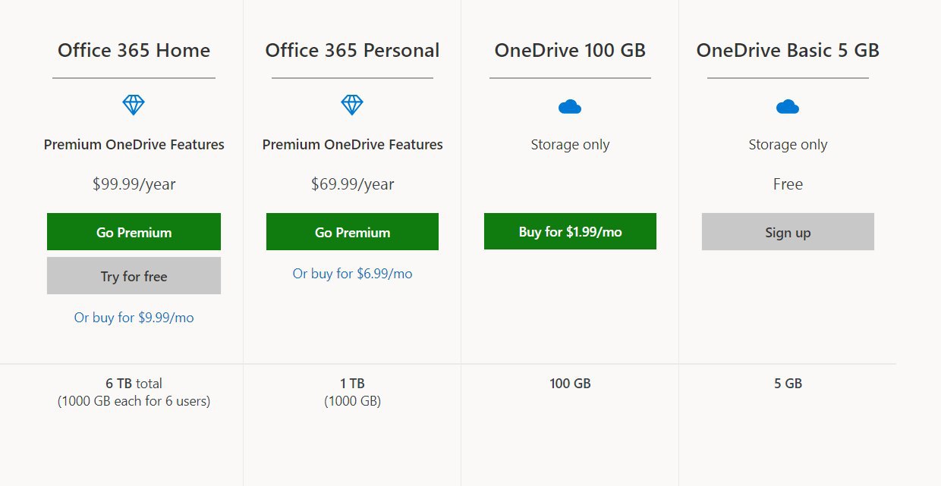Open 'Or buy for $6.99/mo' link
Screen dimensions: 941x486
(x=352, y=274)
